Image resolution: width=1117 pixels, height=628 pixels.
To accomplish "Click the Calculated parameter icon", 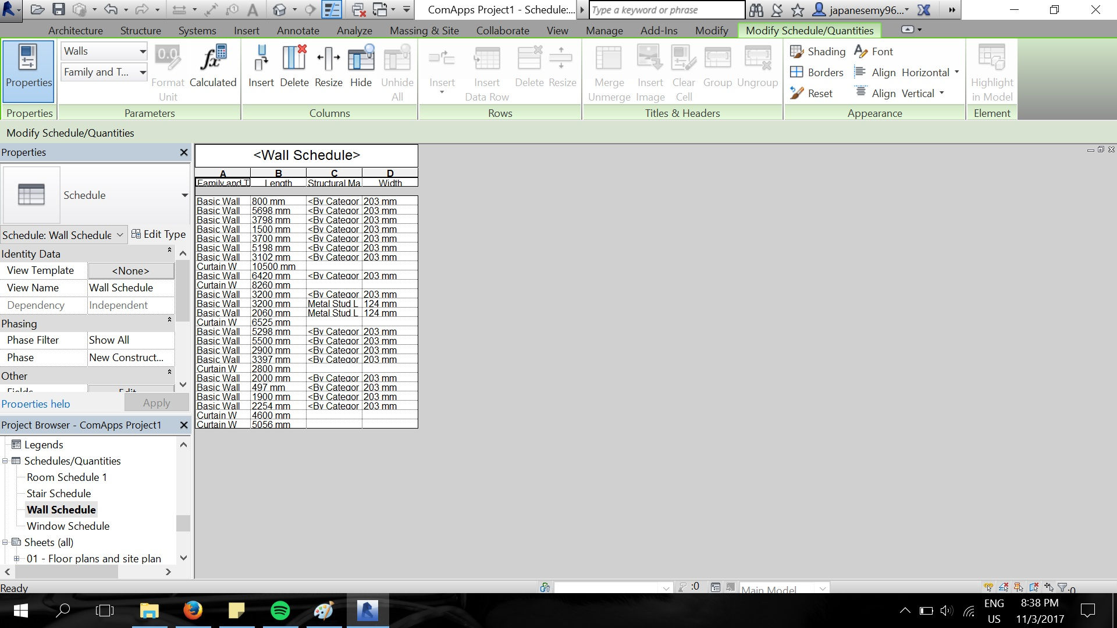I will [x=213, y=66].
